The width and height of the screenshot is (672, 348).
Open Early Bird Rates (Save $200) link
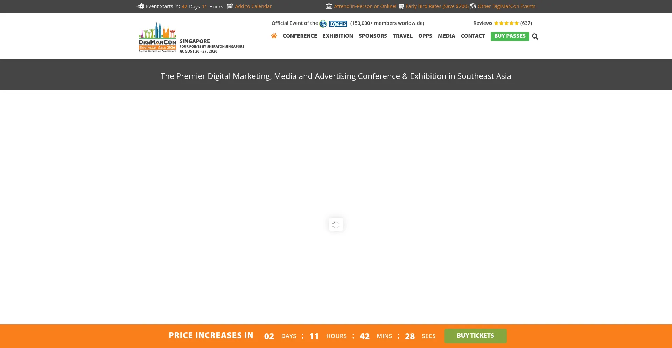coord(437,6)
